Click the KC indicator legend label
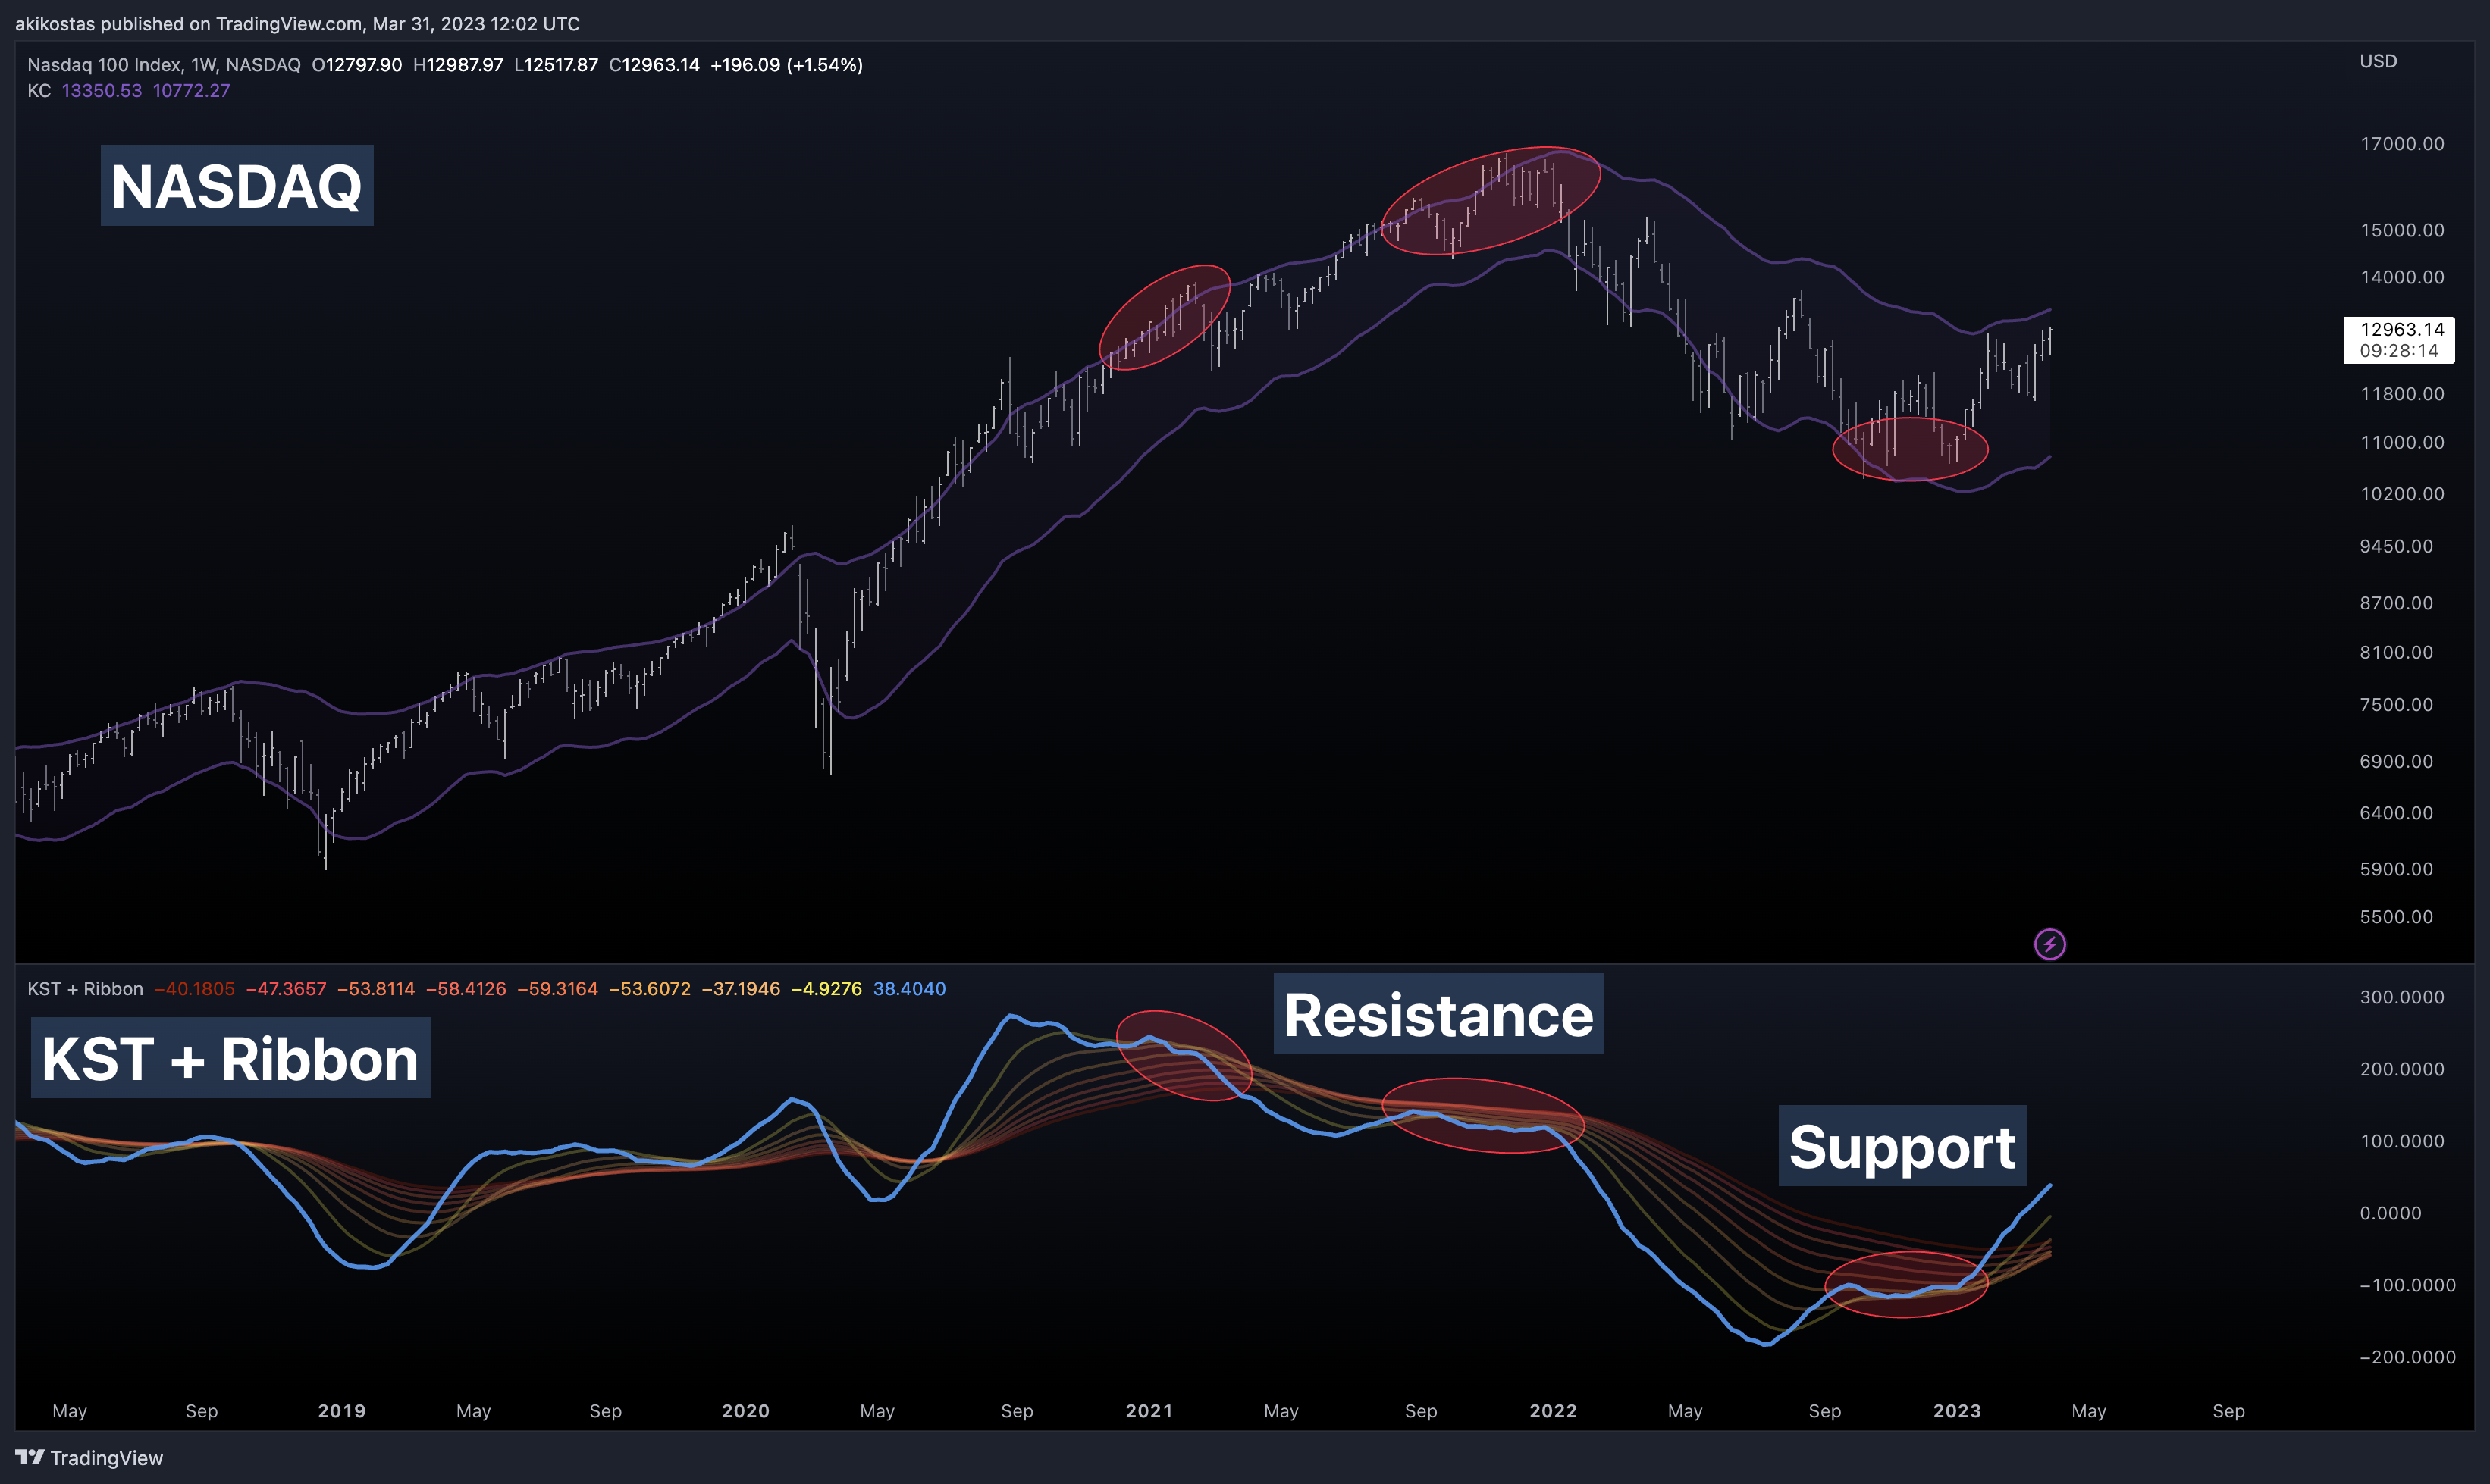The image size is (2490, 1484). pyautogui.click(x=39, y=91)
